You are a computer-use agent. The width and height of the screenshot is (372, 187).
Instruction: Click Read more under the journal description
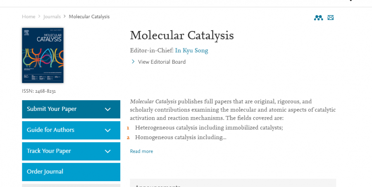click(141, 151)
